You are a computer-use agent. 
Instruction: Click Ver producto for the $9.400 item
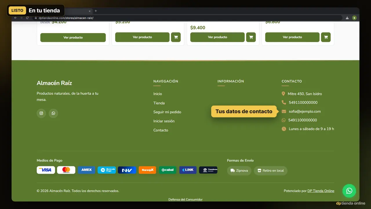(x=217, y=37)
